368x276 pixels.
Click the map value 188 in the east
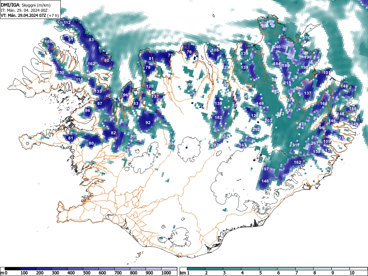(353, 109)
